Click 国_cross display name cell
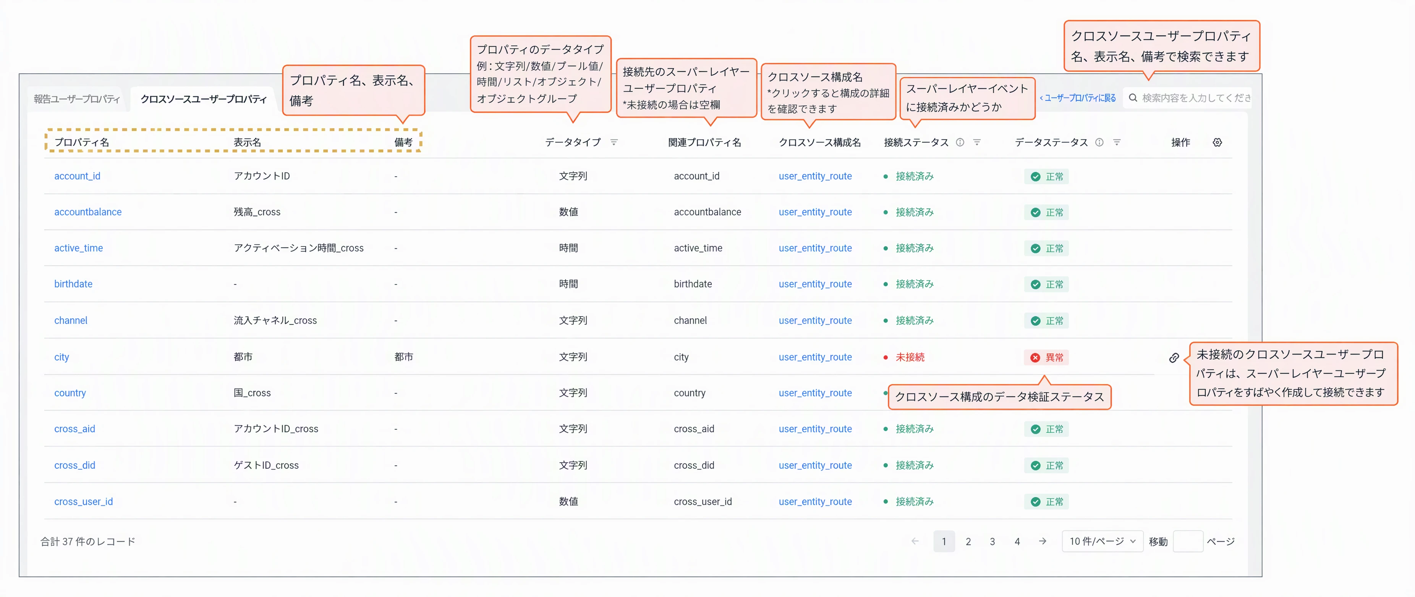The image size is (1415, 597). [x=252, y=393]
